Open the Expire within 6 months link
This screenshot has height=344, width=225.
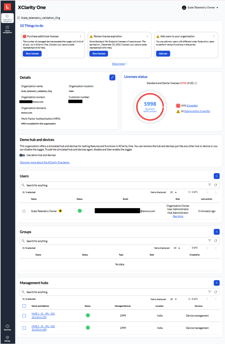[x=197, y=111]
